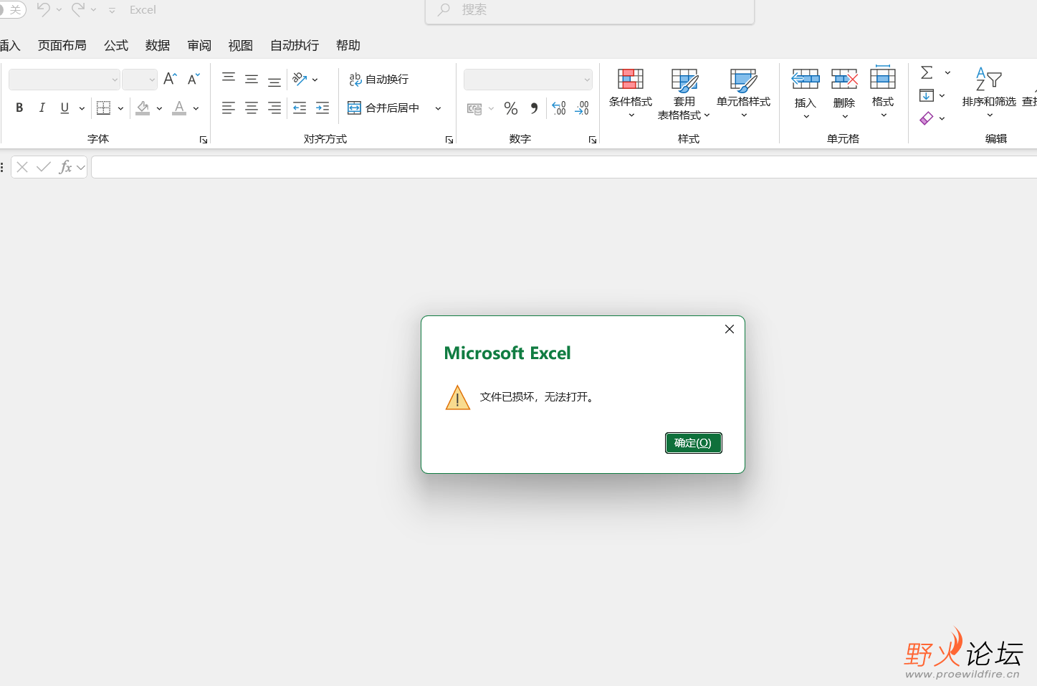Confirm the error dialog with 确定(O)
Screen dimensions: 1037x686
[693, 443]
